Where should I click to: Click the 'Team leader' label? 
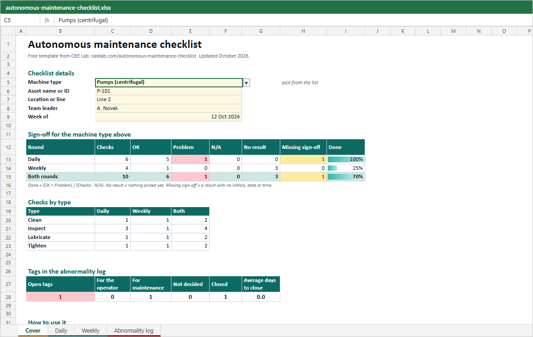point(43,108)
